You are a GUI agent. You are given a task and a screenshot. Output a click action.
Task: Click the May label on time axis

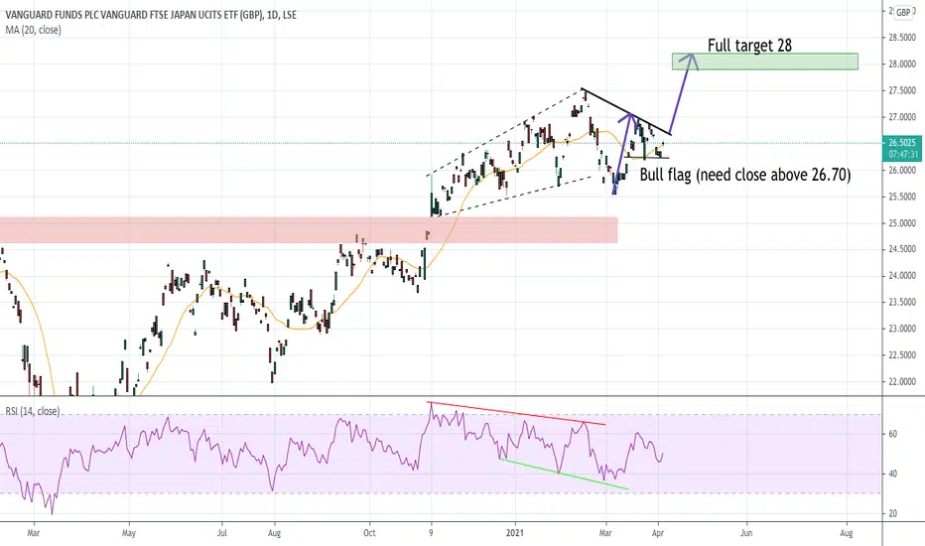129,533
